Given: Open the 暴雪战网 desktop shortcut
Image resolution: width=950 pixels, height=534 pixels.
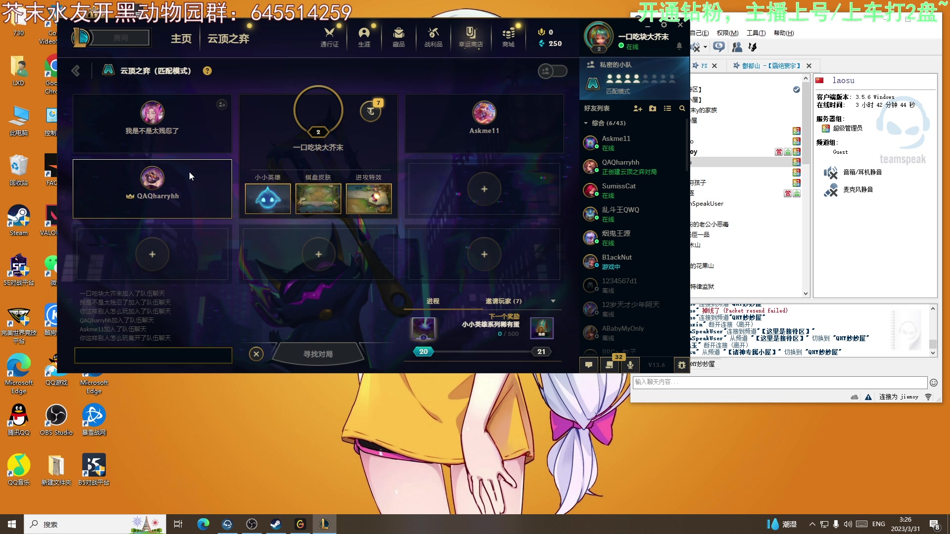Looking at the screenshot, I should [94, 420].
